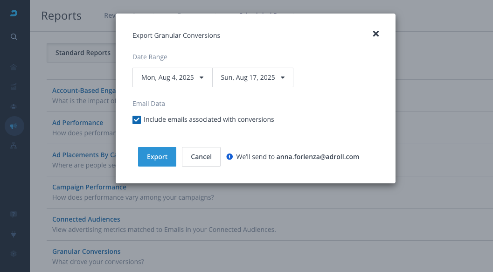Open the Campaign Performance report
The height and width of the screenshot is (272, 493).
tap(89, 187)
